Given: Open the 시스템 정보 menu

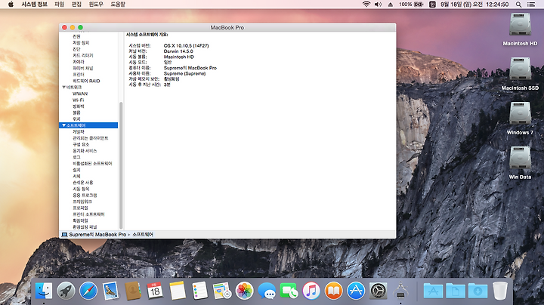Looking at the screenshot, I should (34, 5).
